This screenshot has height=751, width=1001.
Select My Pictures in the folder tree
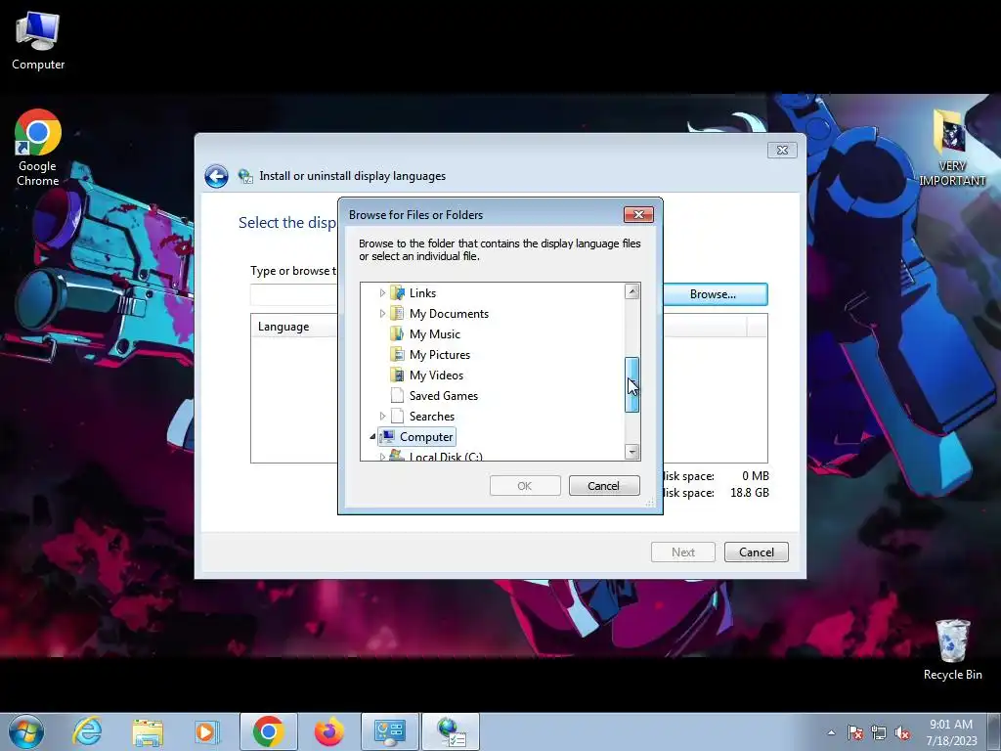440,354
